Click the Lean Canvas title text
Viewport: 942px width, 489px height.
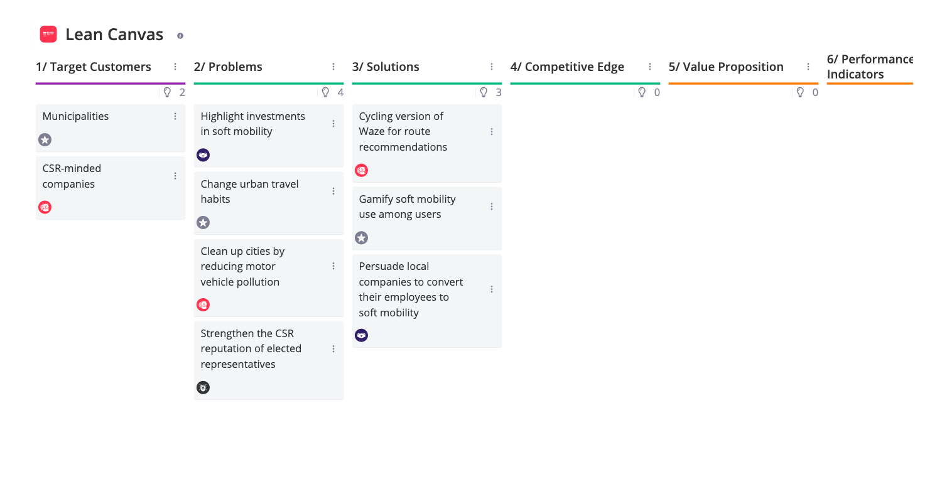(x=113, y=35)
